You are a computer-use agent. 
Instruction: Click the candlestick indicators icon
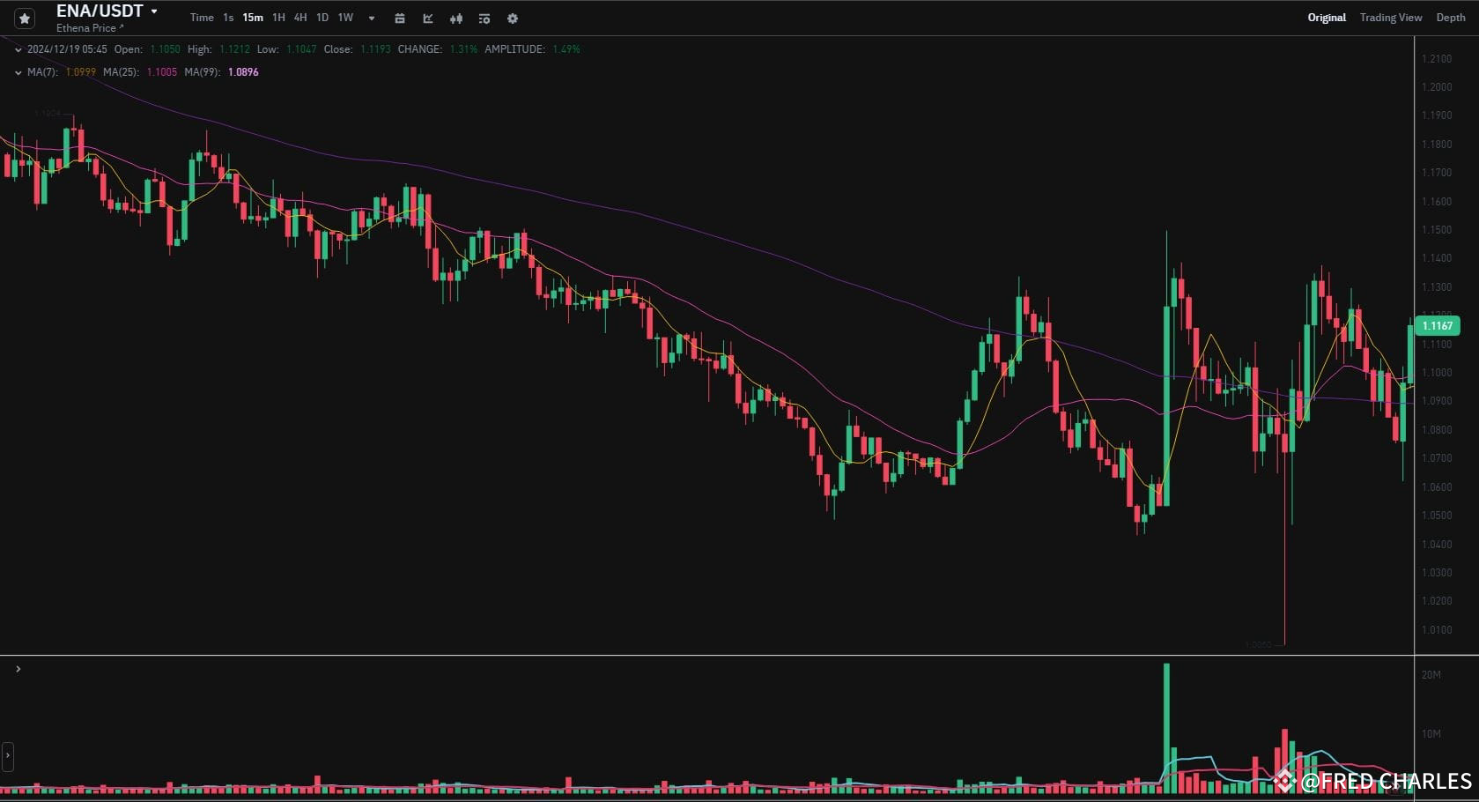point(456,19)
